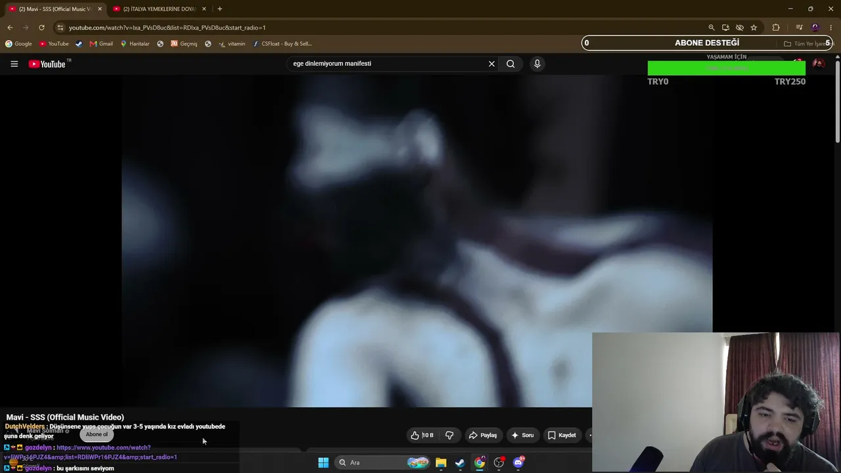Open the Google bookmark
Viewport: 841px width, 473px height.
pyautogui.click(x=18, y=44)
